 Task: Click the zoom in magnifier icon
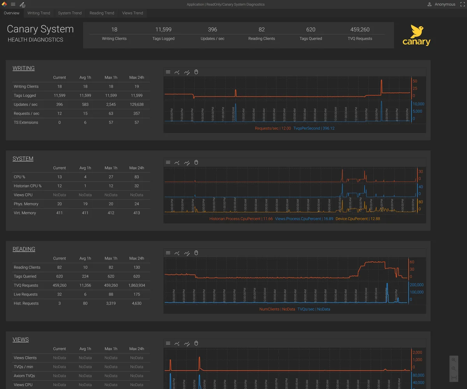click(454, 360)
